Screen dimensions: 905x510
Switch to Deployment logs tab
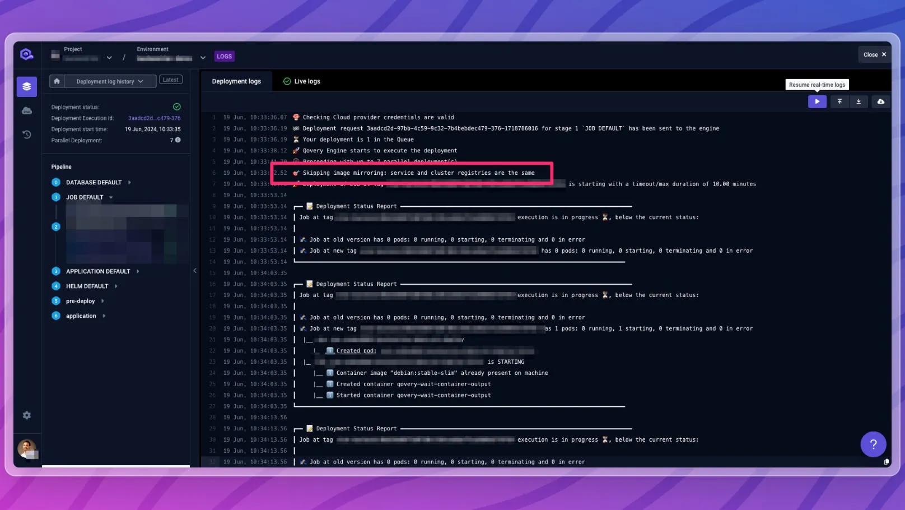point(236,81)
